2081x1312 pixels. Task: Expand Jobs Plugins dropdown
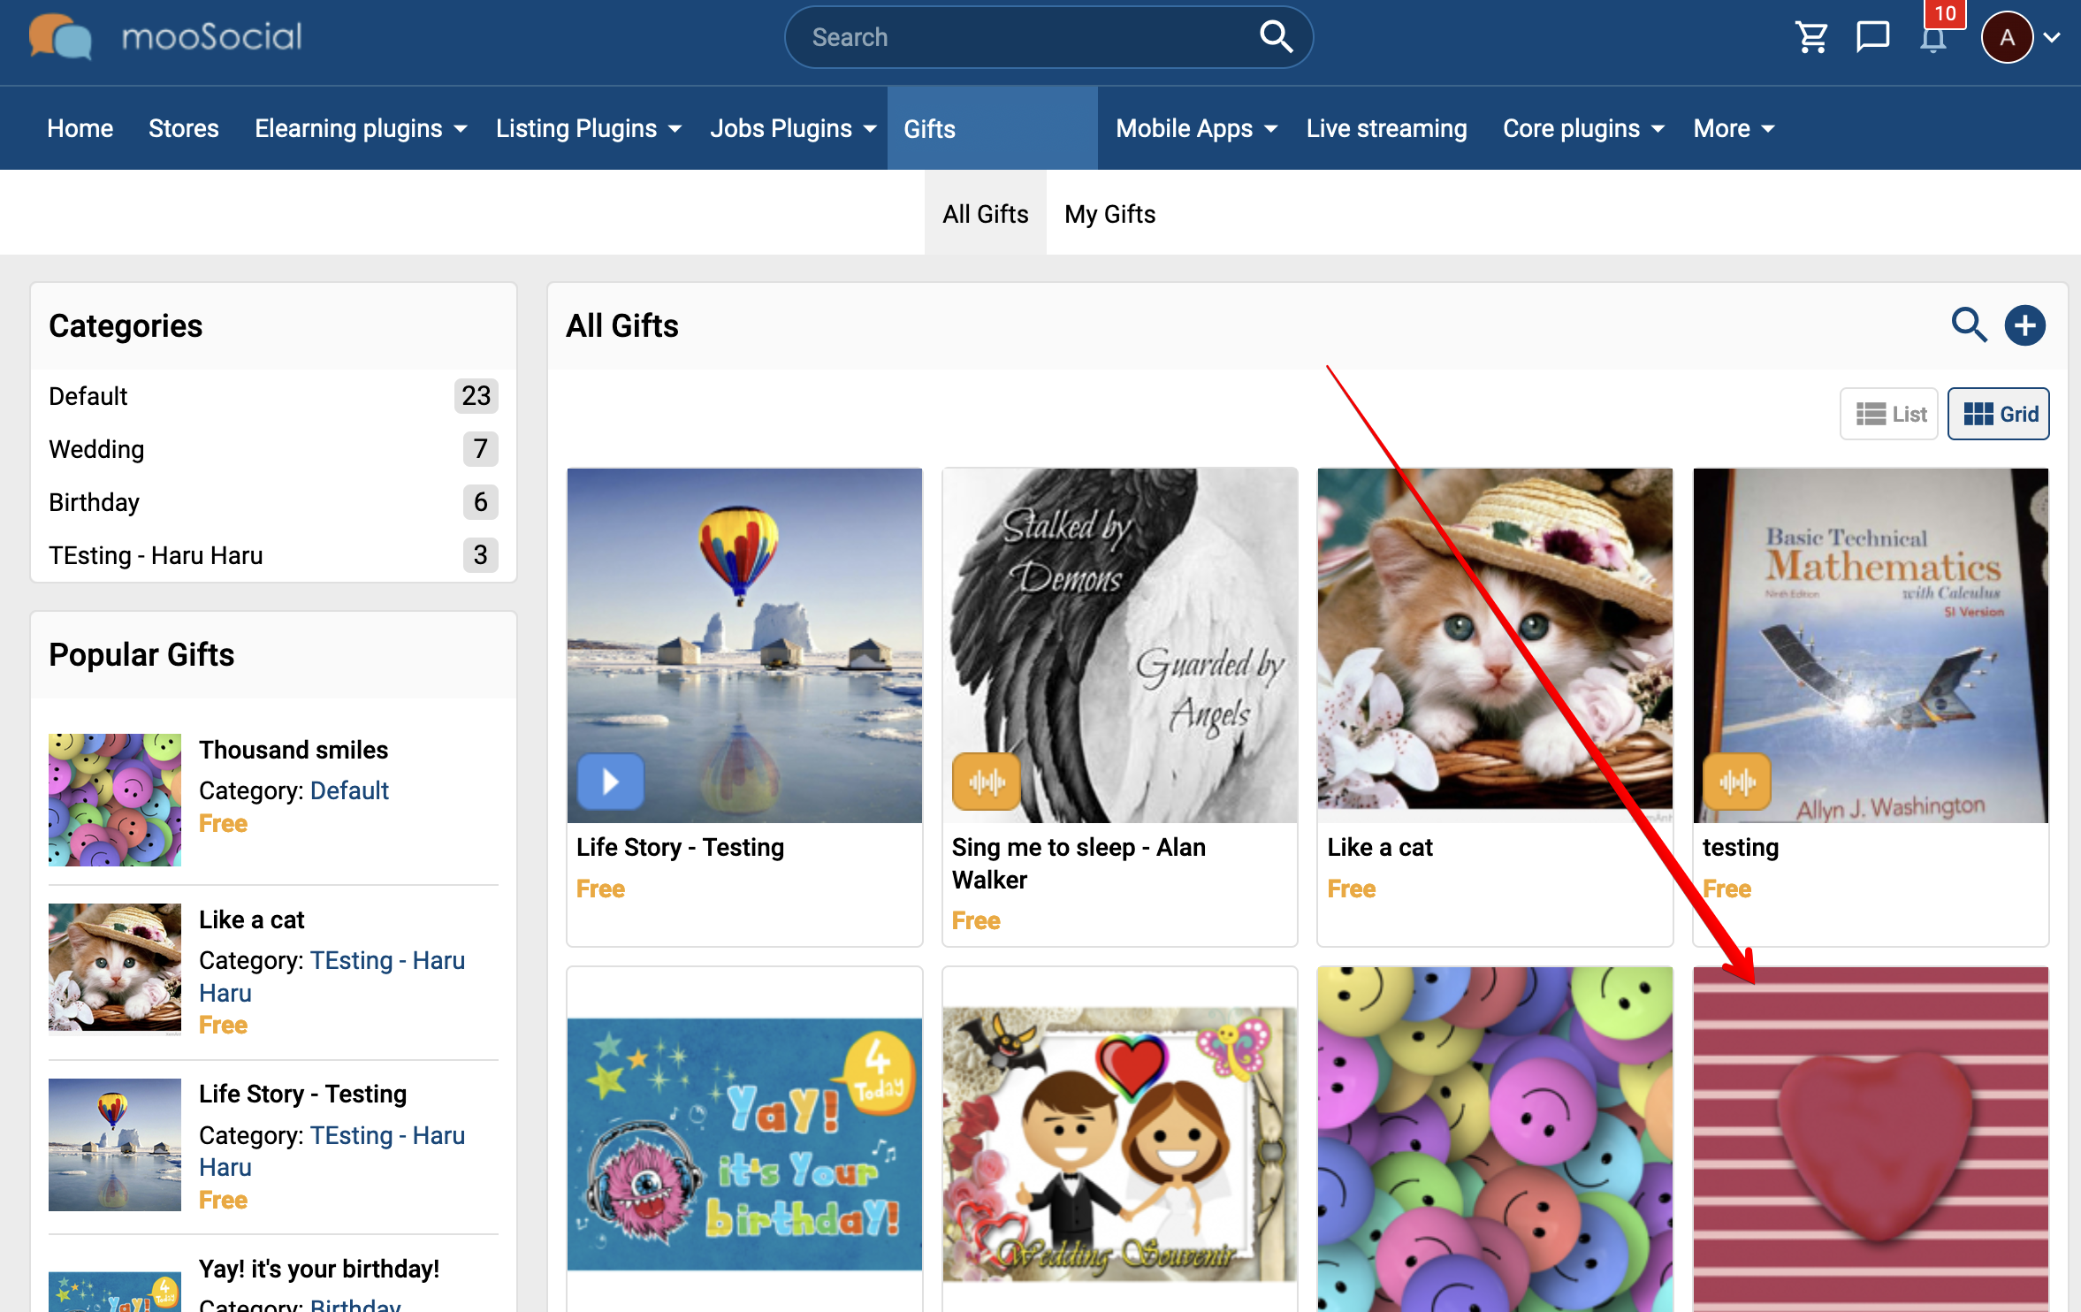793,128
